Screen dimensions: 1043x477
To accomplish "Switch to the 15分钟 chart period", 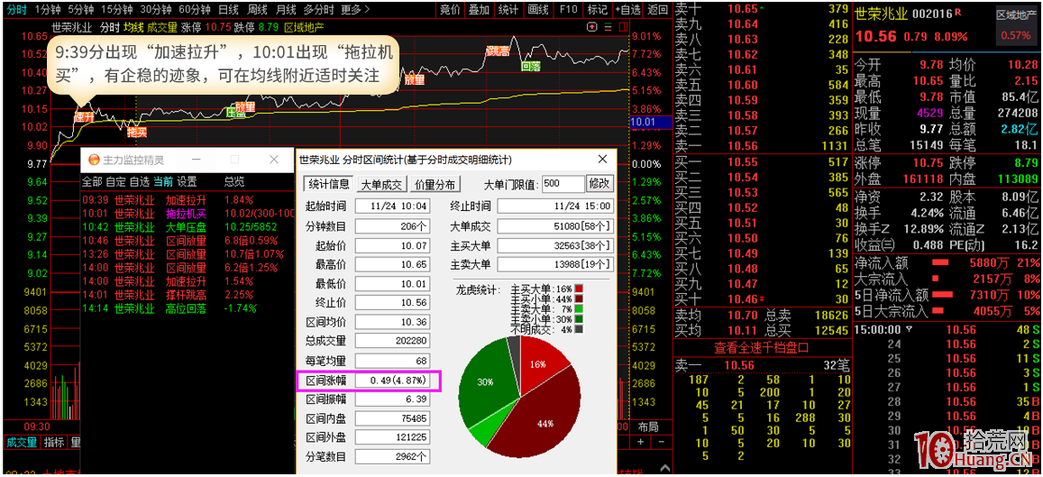I will [117, 9].
